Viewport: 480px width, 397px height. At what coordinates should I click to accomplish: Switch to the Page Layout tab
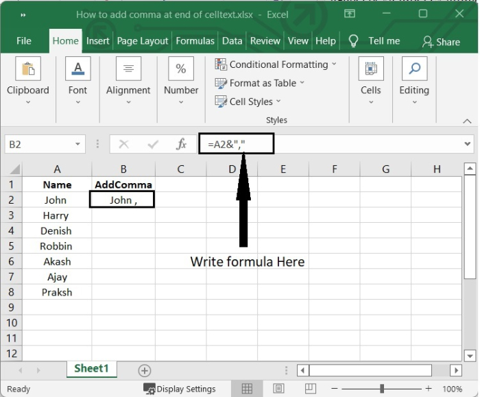coord(143,40)
